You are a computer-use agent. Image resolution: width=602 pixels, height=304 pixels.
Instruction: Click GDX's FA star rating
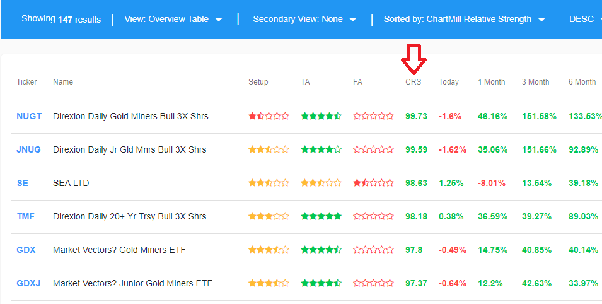(373, 250)
